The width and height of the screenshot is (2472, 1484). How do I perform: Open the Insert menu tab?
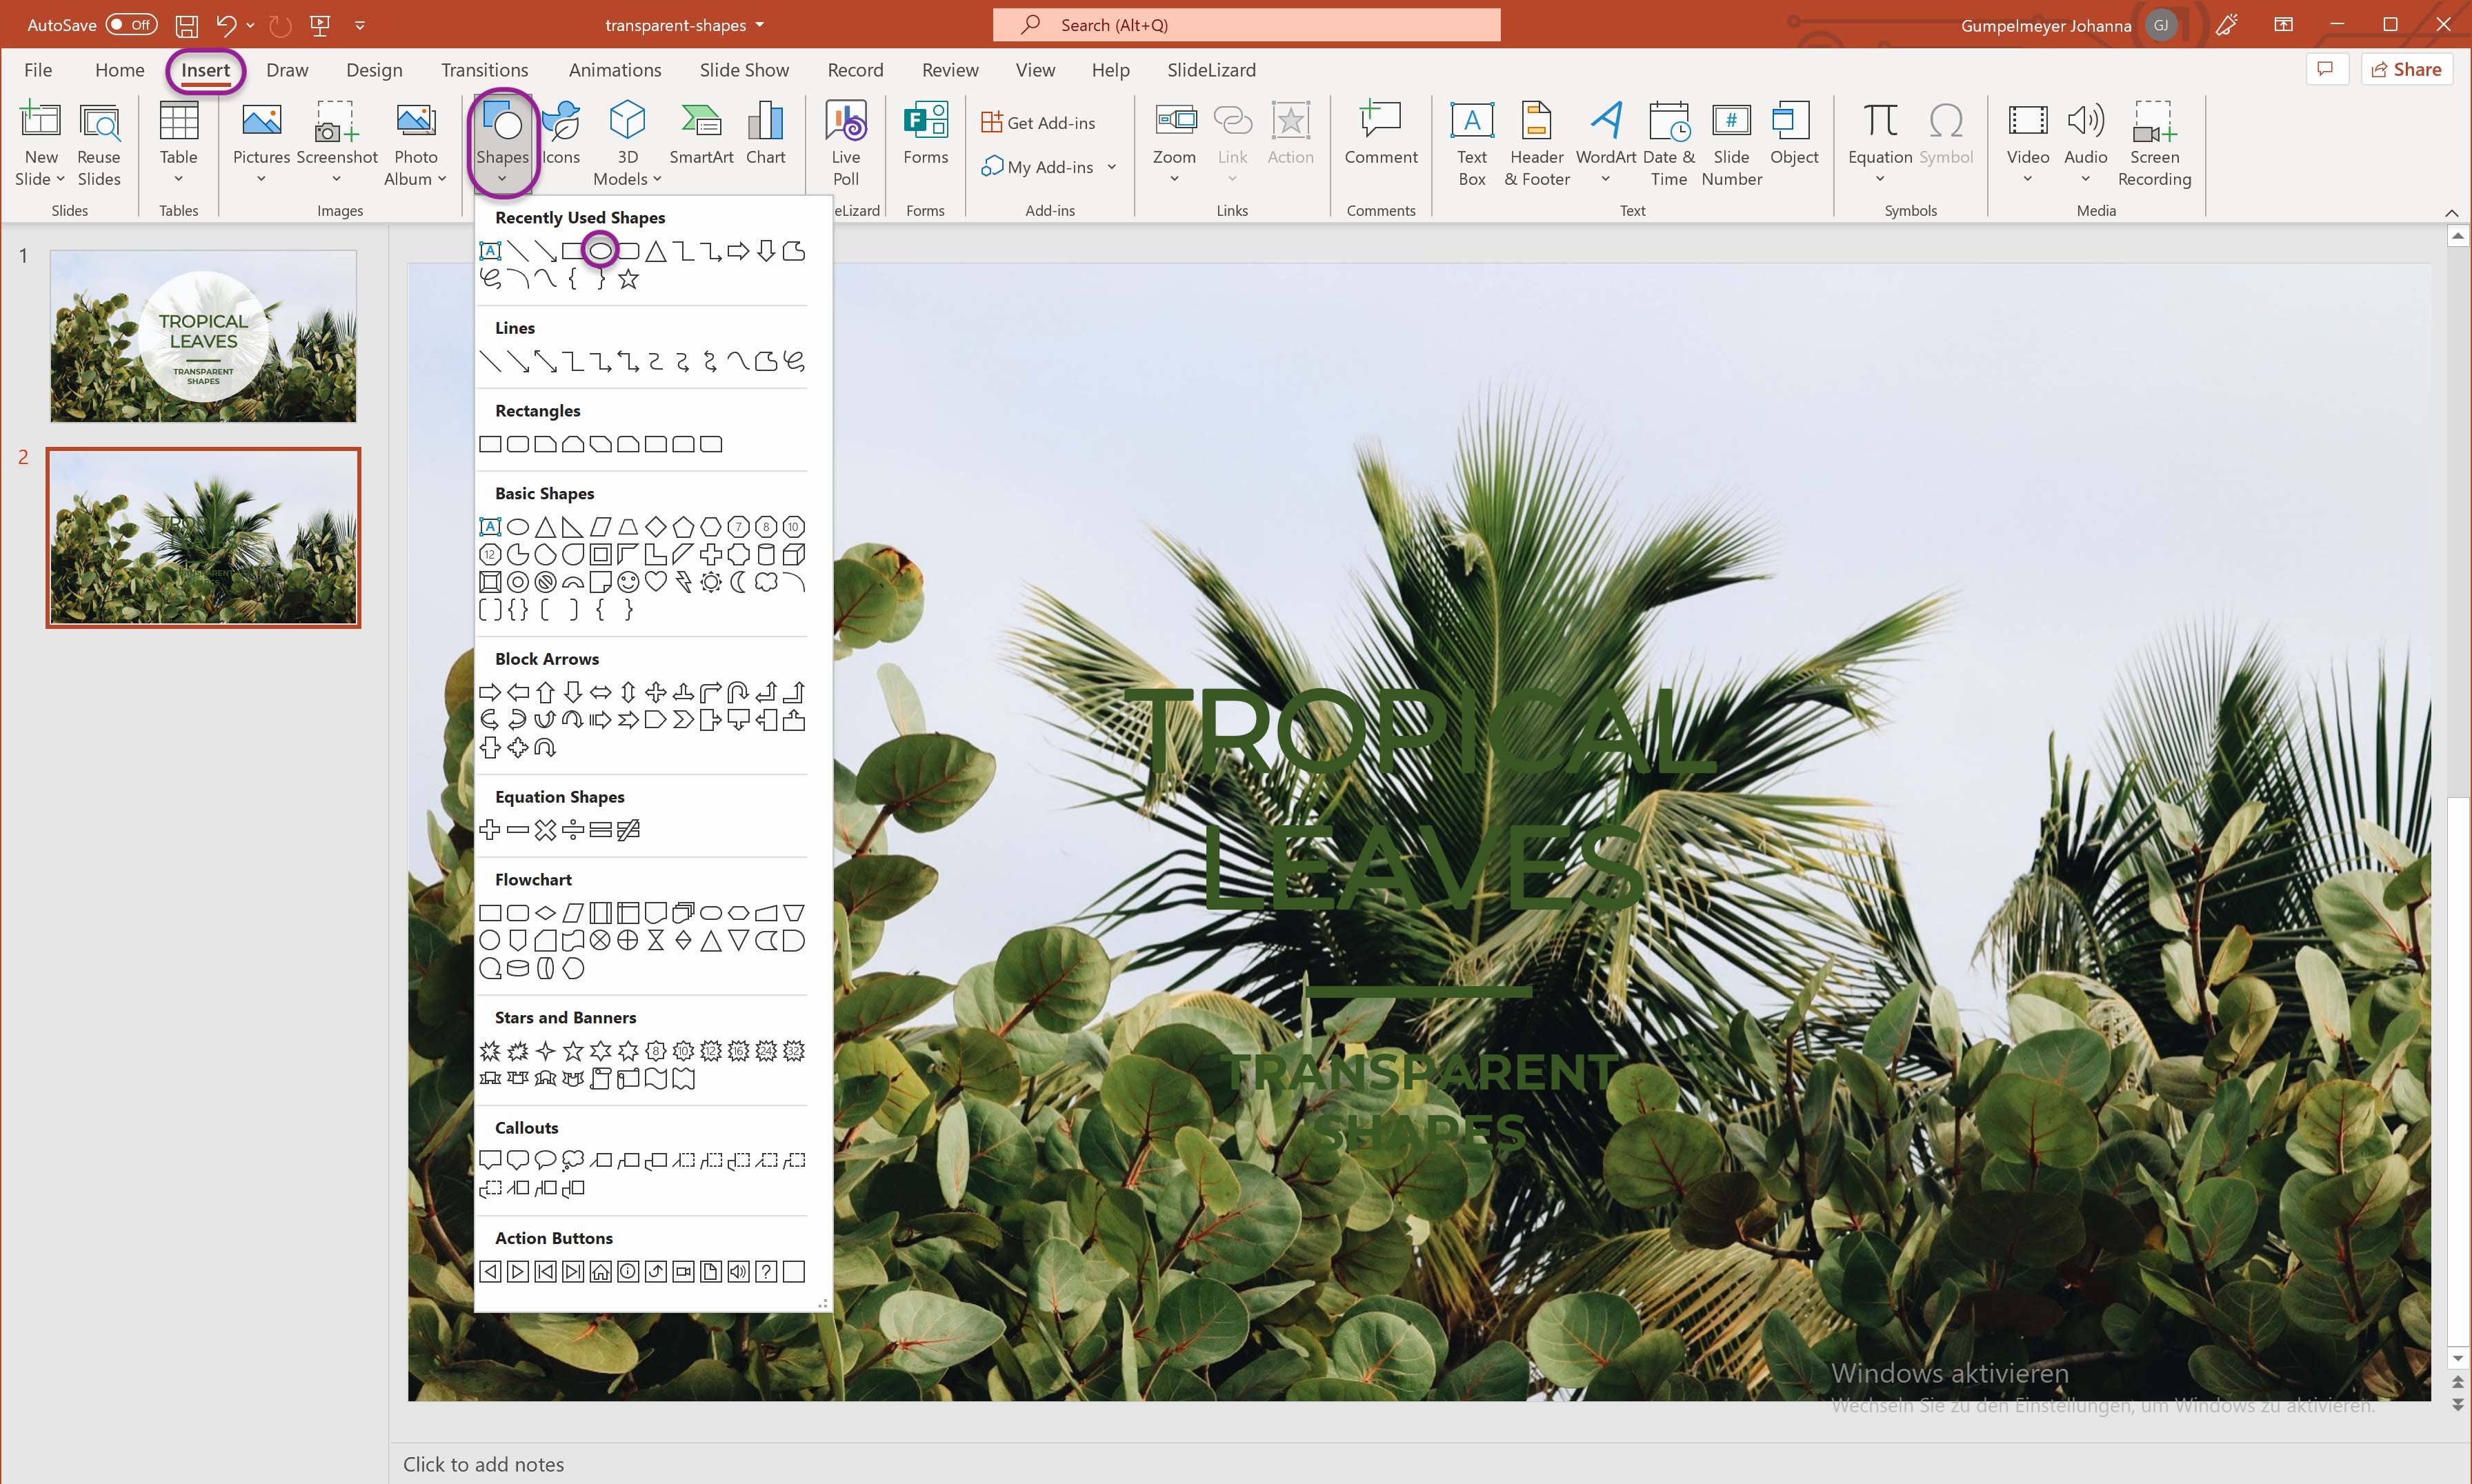tap(205, 69)
